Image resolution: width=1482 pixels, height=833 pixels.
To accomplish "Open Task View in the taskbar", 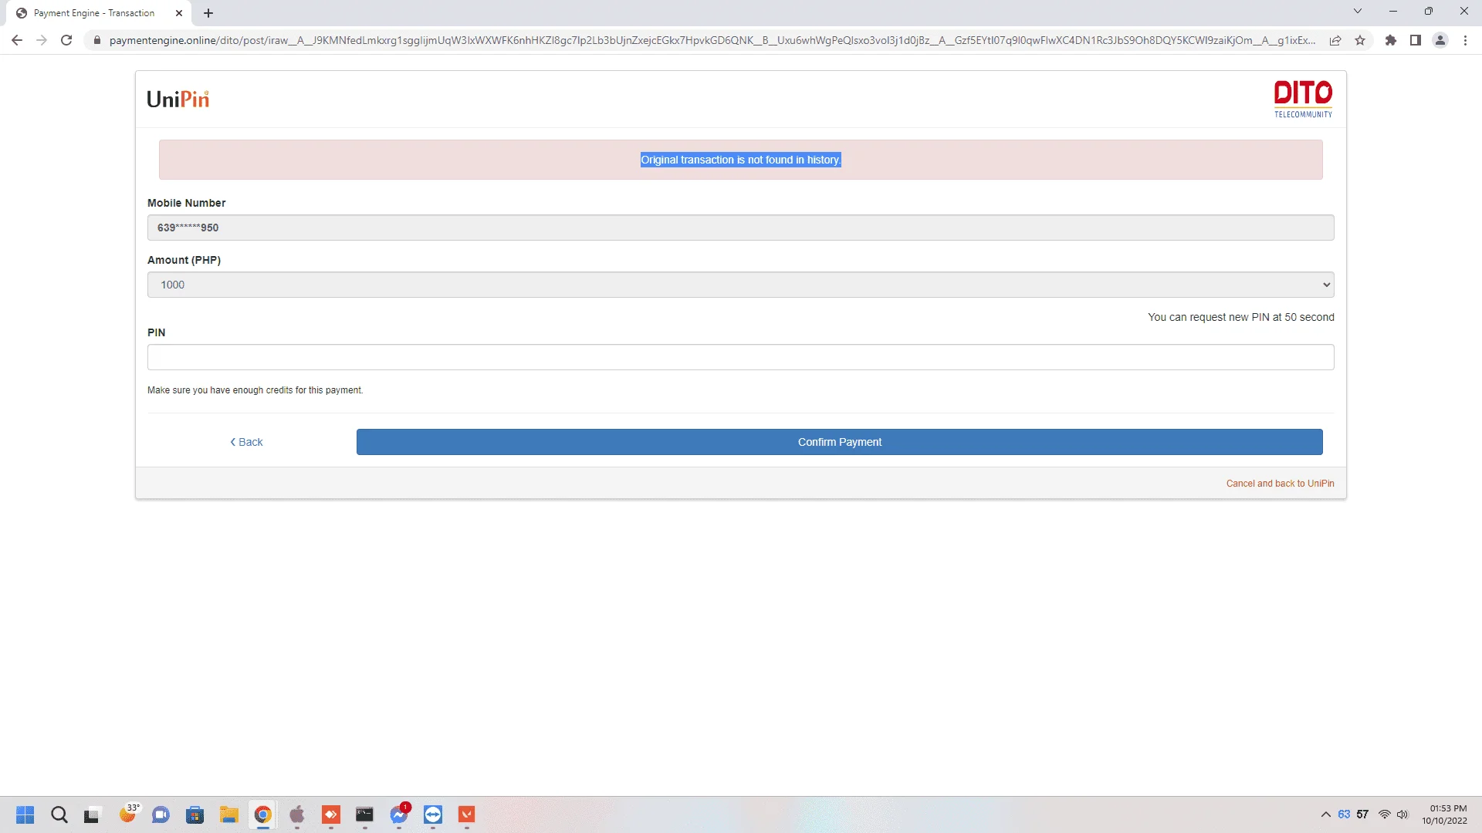I will (93, 814).
